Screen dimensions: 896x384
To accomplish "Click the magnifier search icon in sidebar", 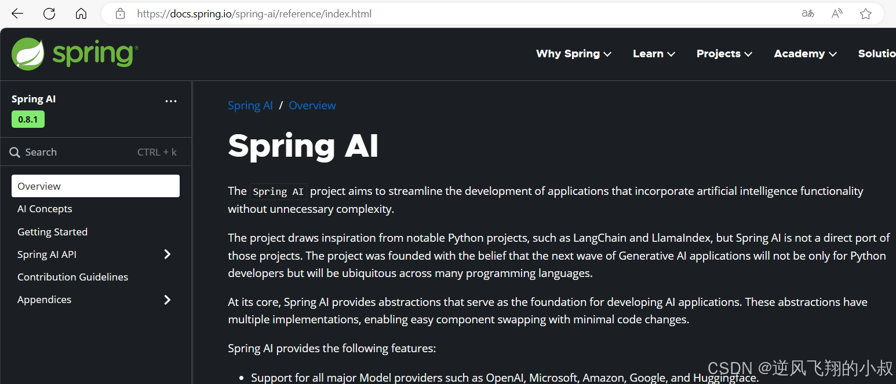I will 15,153.
